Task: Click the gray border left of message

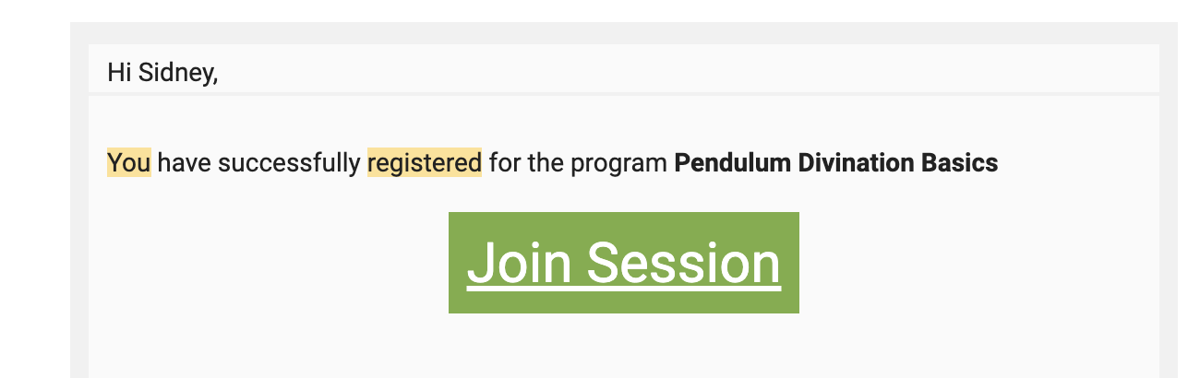Action: [79, 212]
